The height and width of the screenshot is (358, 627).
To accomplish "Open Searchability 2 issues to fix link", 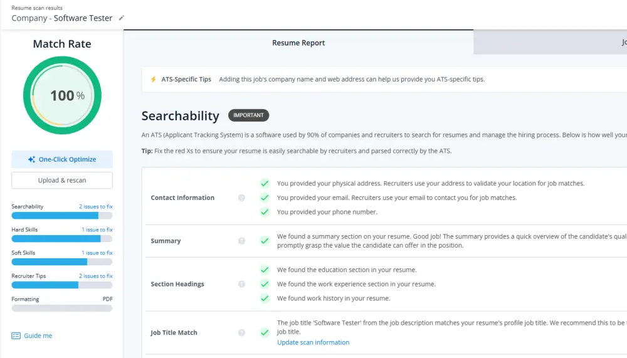I will pos(95,206).
